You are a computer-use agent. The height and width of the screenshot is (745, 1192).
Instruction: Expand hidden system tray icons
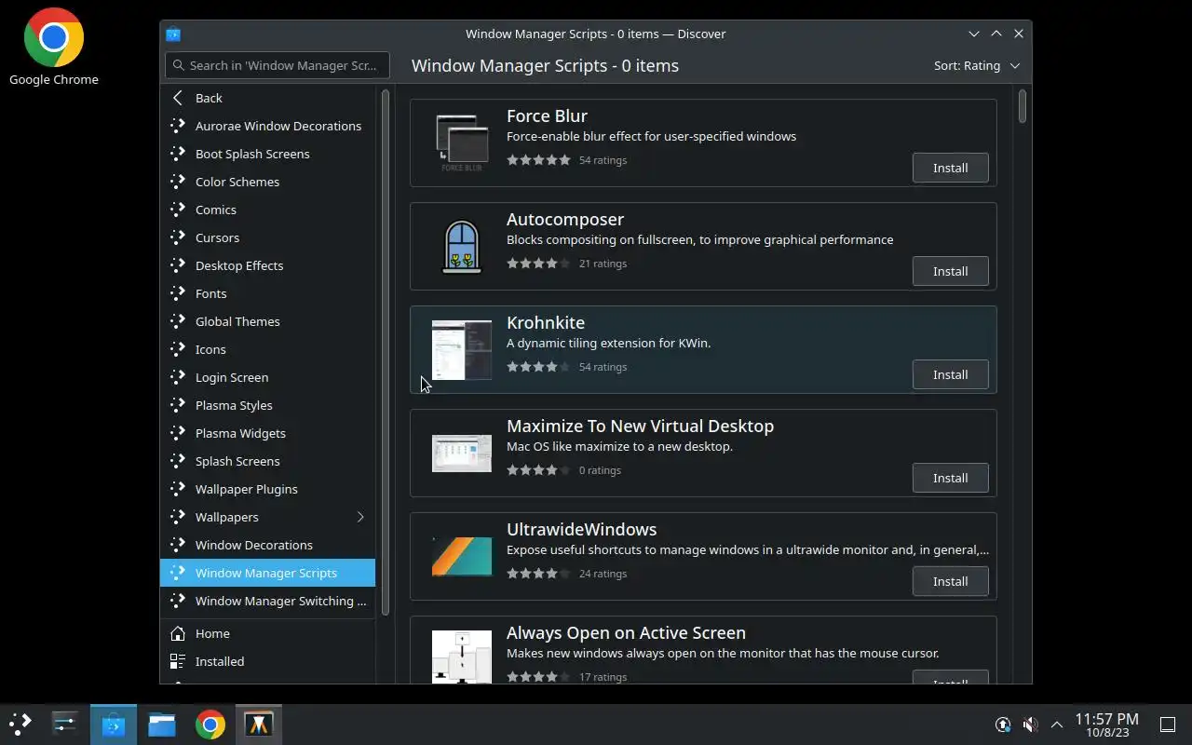(1057, 725)
